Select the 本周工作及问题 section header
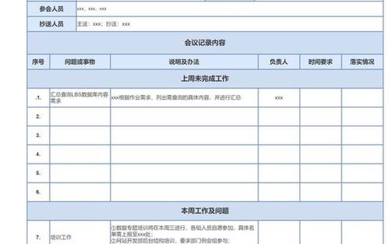Image resolution: width=391 pixels, height=244 pixels. [x=205, y=211]
